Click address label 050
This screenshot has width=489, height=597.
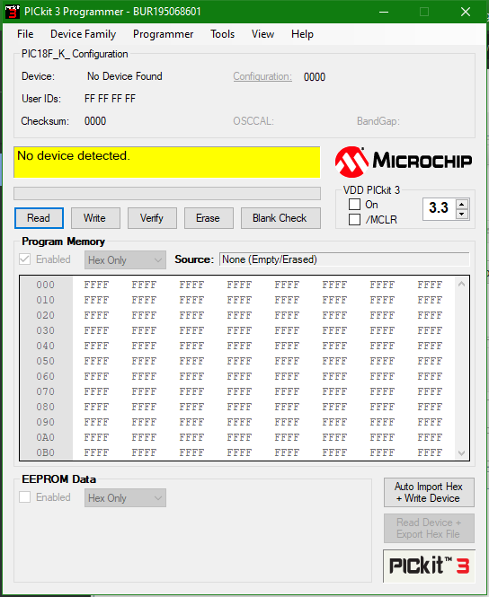[x=45, y=361]
